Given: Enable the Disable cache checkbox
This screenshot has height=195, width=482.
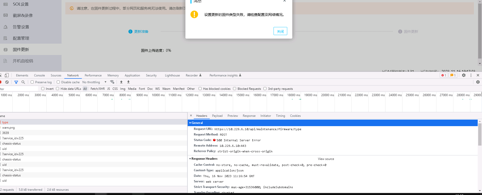Looking at the screenshot, I should pos(58,82).
